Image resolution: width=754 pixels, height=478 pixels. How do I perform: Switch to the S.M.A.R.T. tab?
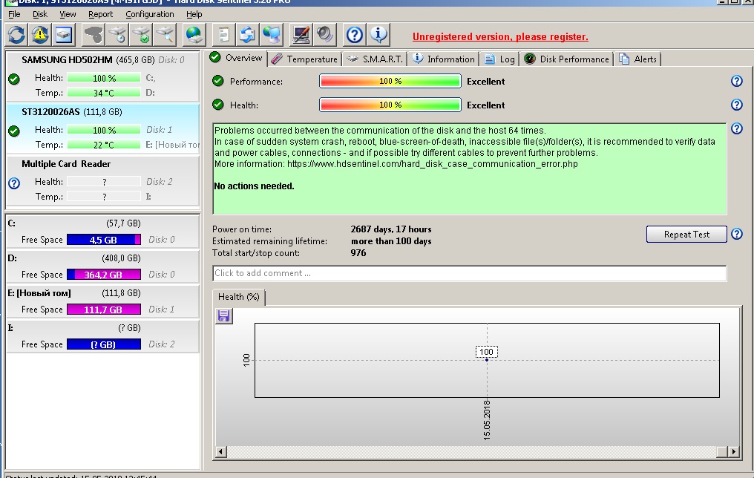375,59
